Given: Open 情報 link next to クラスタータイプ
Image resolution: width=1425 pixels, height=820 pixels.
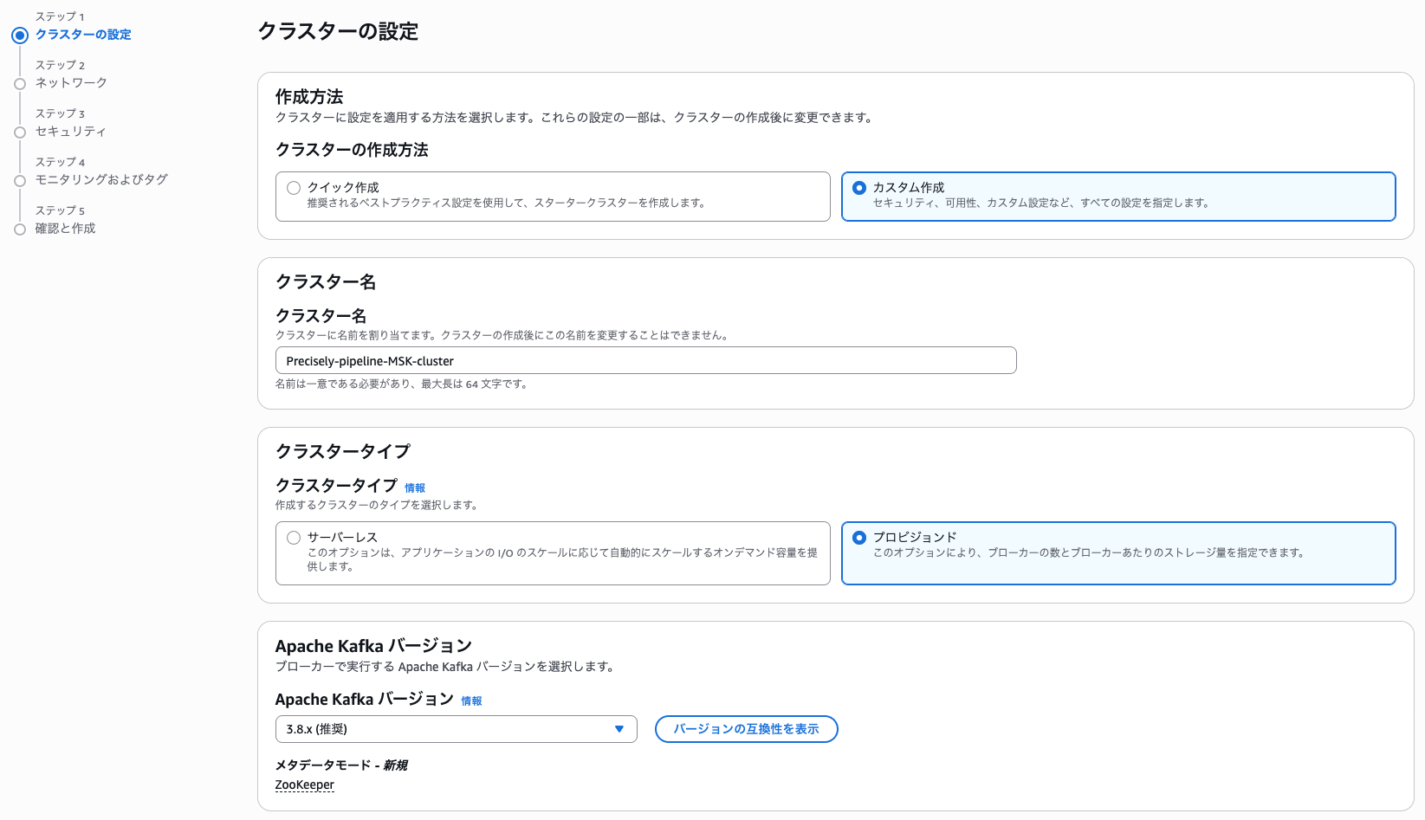Looking at the screenshot, I should (x=415, y=488).
